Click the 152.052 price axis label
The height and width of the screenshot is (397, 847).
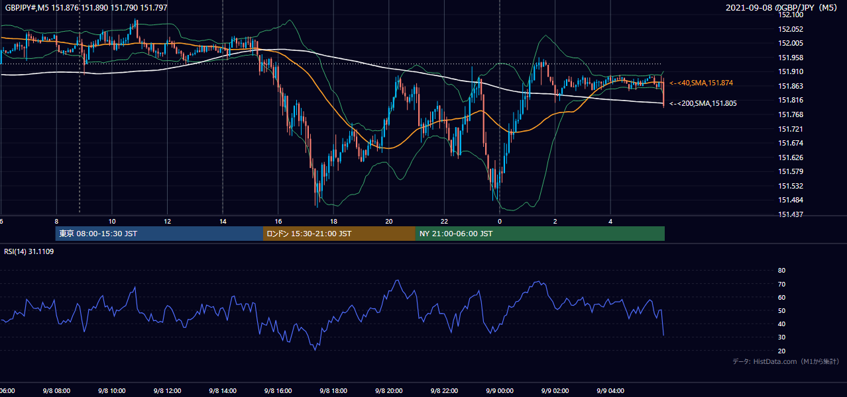tap(791, 29)
